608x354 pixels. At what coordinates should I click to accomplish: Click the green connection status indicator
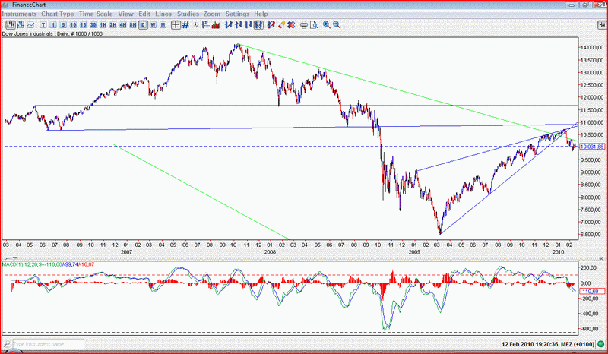point(601,344)
